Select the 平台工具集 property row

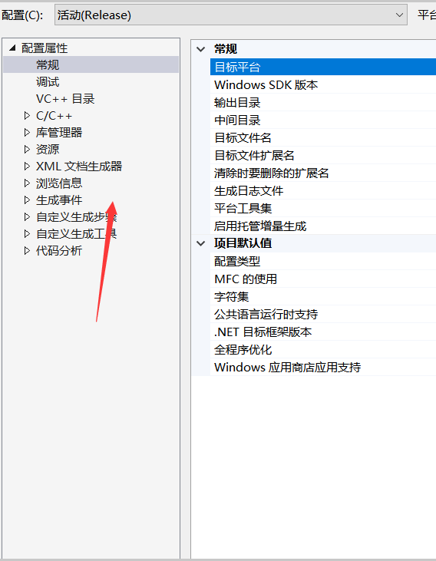323,208
